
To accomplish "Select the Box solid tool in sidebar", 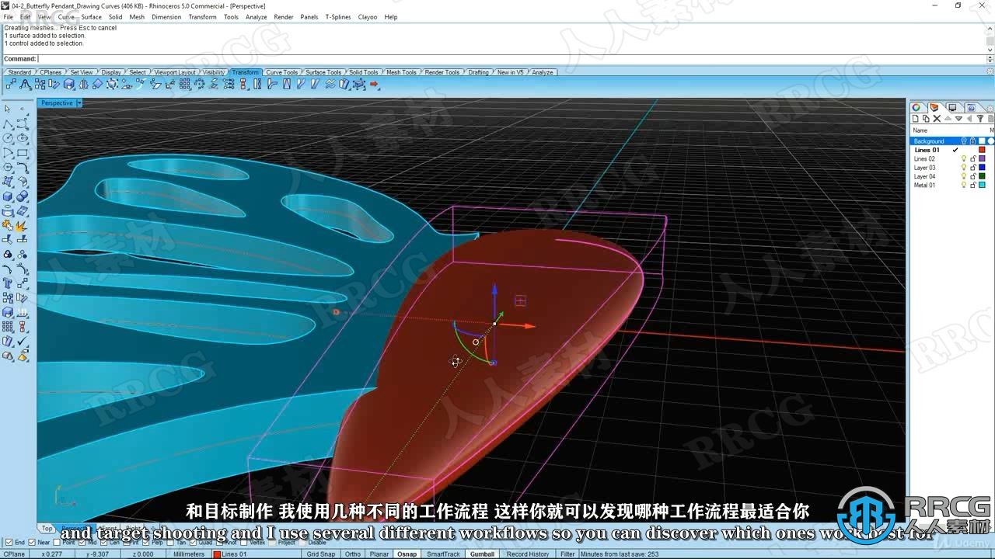I will [x=8, y=196].
